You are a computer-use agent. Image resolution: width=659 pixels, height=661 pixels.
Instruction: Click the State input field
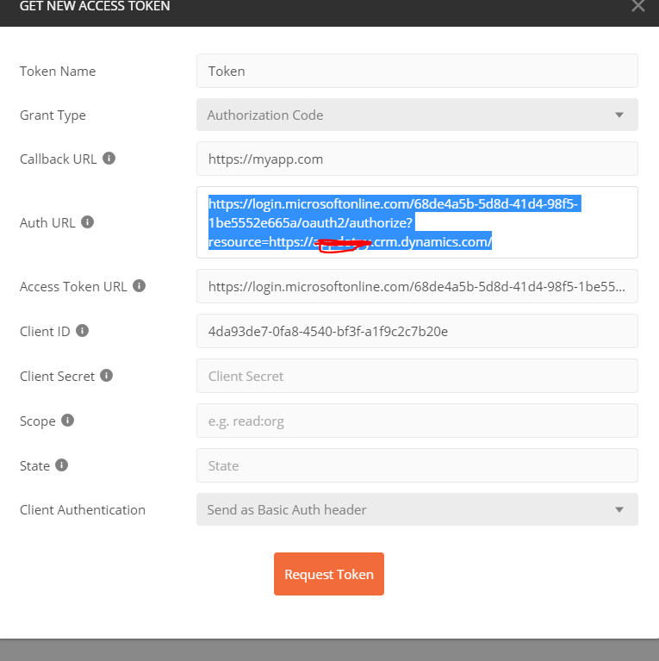coord(417,465)
